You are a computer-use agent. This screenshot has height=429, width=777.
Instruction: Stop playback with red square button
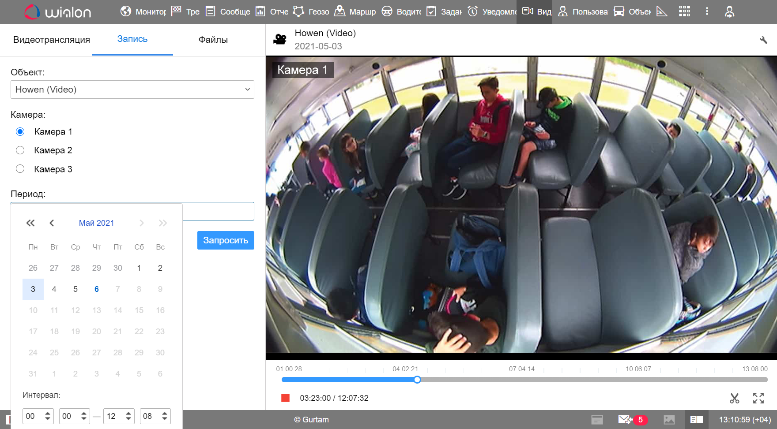(x=286, y=398)
